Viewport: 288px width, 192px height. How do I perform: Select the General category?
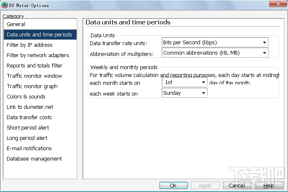click(x=16, y=24)
